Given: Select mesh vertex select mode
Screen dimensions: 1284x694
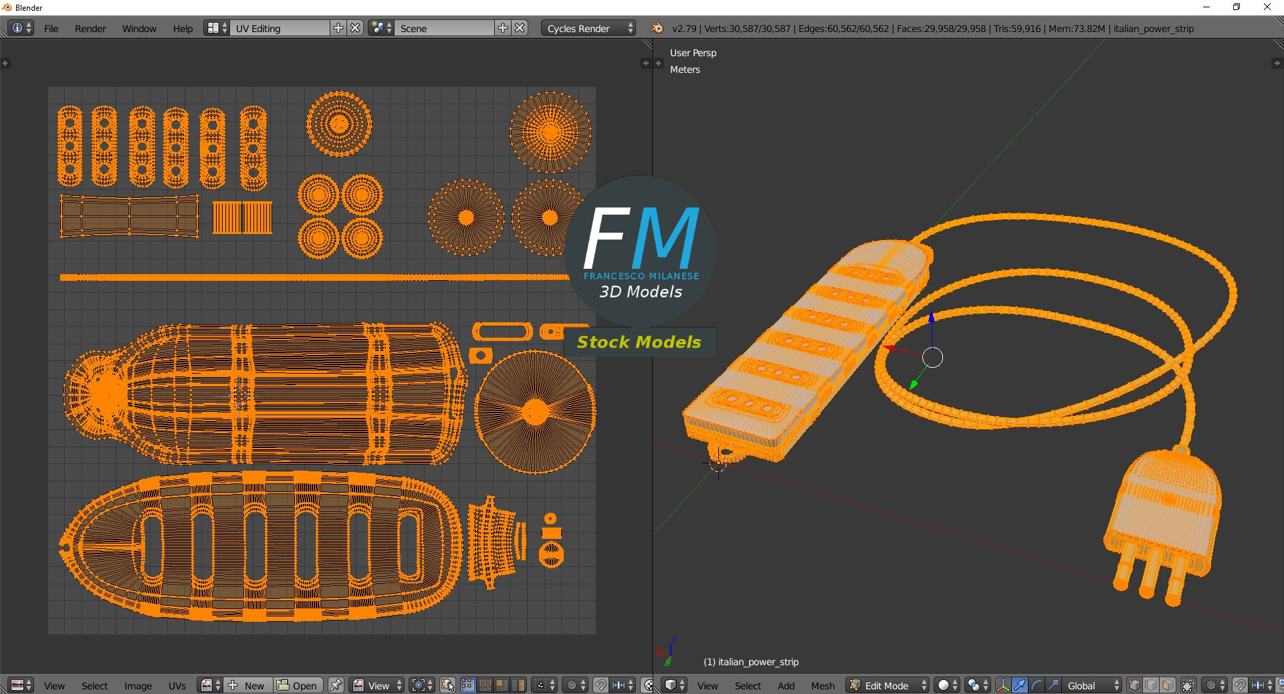Looking at the screenshot, I should click(x=1134, y=685).
